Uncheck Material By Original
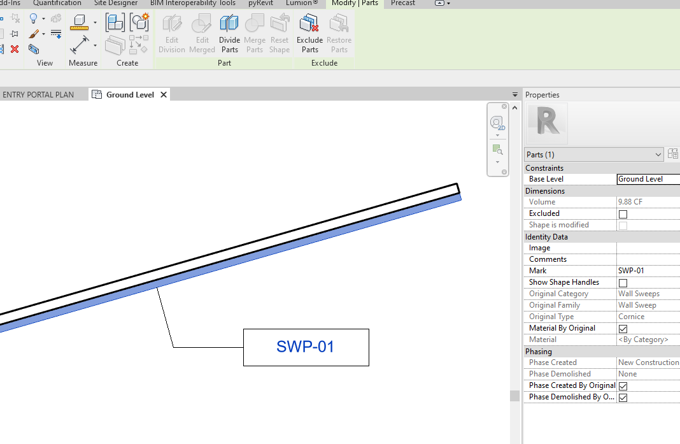Viewport: 680px width, 444px height. [x=623, y=329]
